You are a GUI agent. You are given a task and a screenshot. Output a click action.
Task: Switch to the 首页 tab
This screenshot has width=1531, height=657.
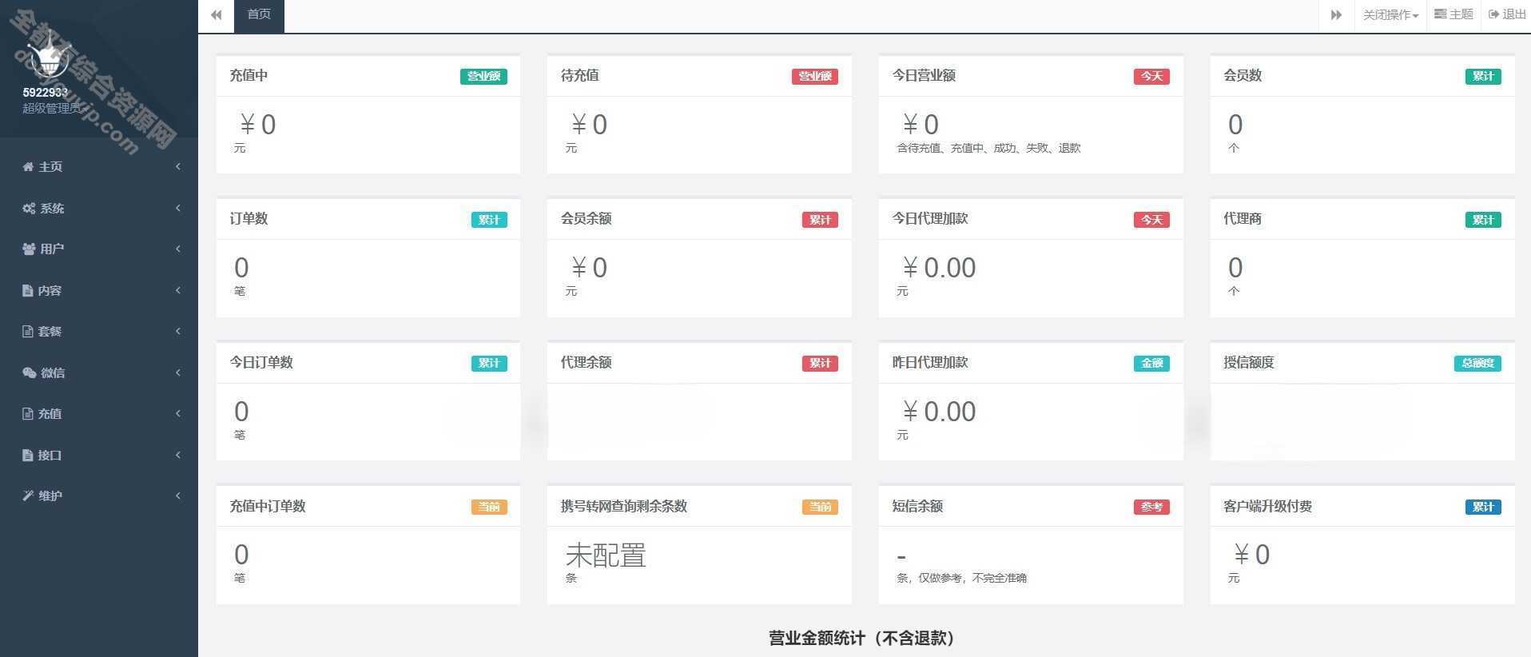[259, 15]
